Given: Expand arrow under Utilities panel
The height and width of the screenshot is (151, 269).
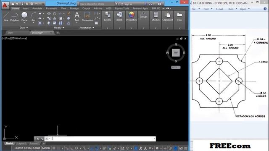Looking at the screenshot, I should [156, 28].
